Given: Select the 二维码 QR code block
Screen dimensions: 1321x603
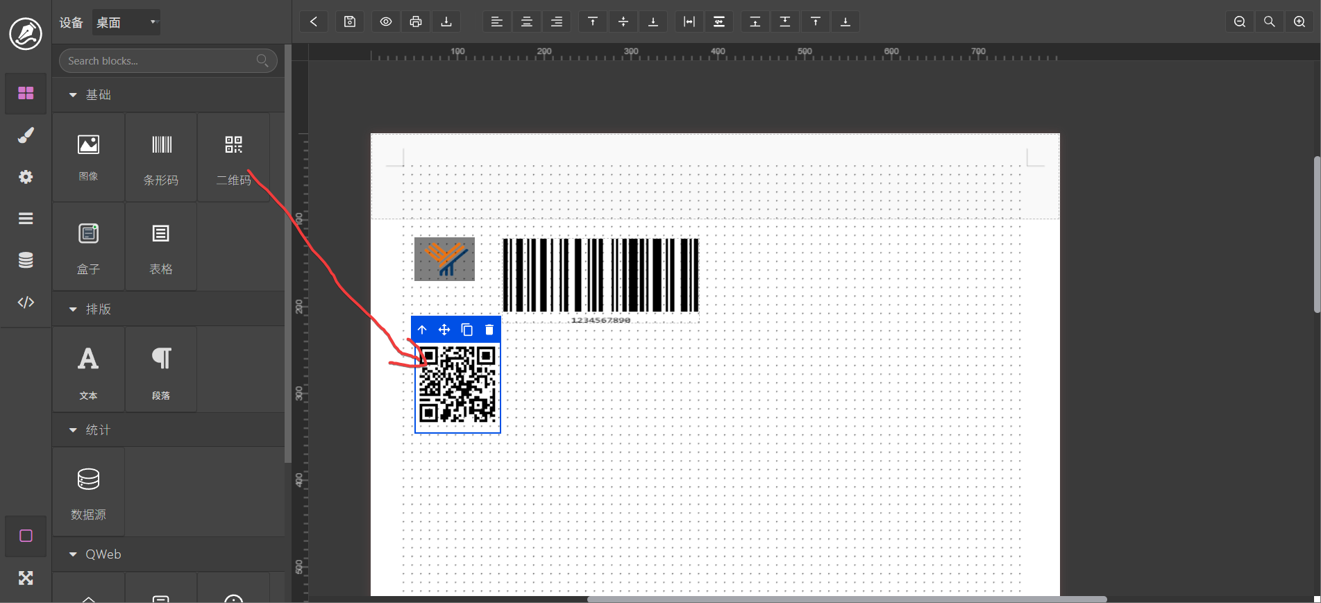Looking at the screenshot, I should pos(233,158).
